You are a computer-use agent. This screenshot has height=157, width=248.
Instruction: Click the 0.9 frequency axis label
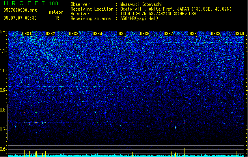tap(4, 90)
